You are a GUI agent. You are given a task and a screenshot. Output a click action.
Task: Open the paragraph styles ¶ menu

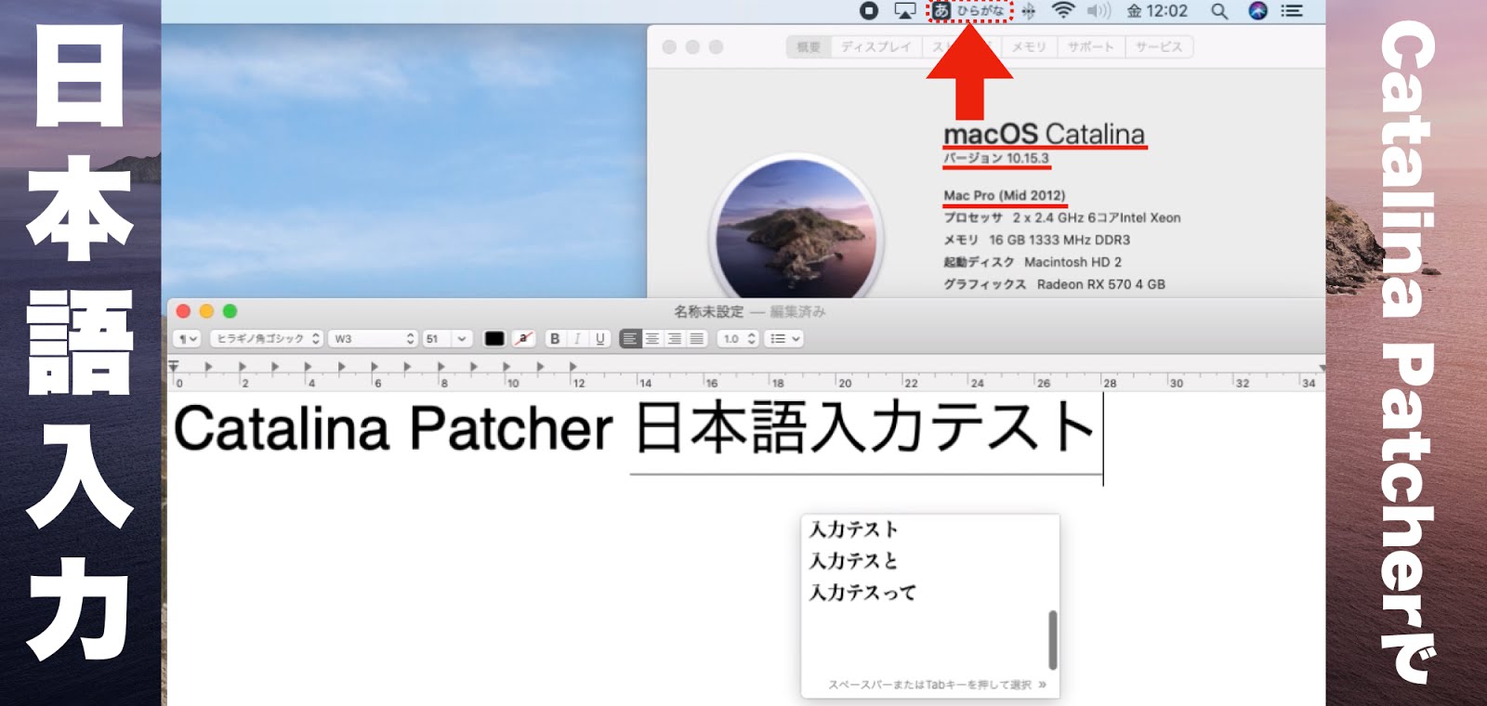[x=188, y=339]
